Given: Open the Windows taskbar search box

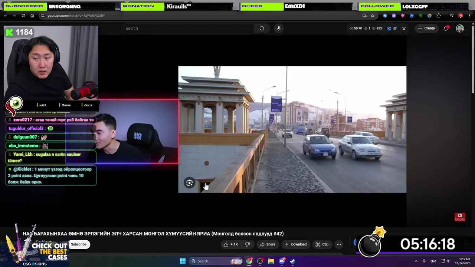Looking at the screenshot, I should click(216, 261).
